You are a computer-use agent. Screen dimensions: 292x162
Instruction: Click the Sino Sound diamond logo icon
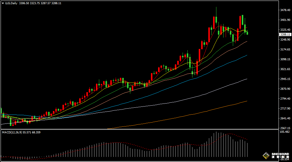[x=266, y=155]
